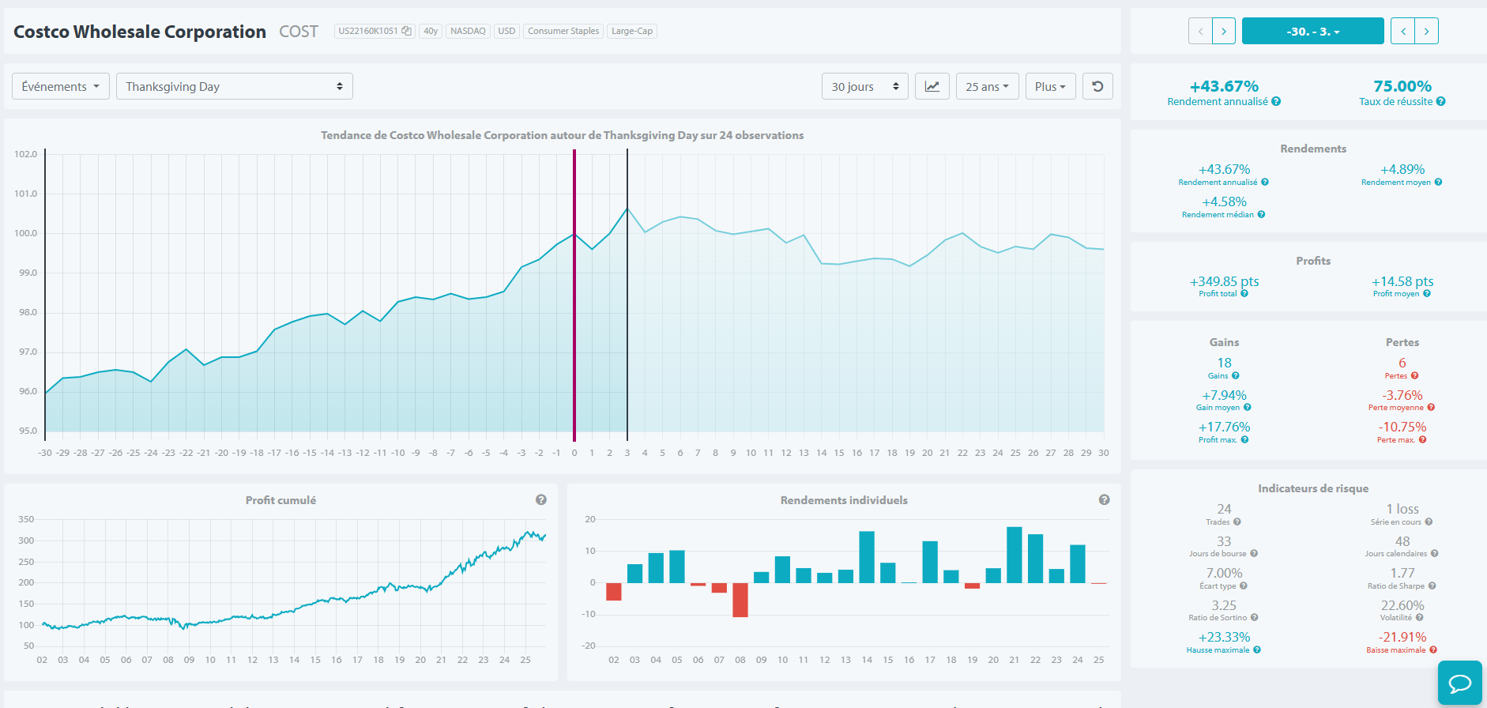The image size is (1487, 708).
Task: Click the Consumer Staples sector badge
Action: coord(563,31)
